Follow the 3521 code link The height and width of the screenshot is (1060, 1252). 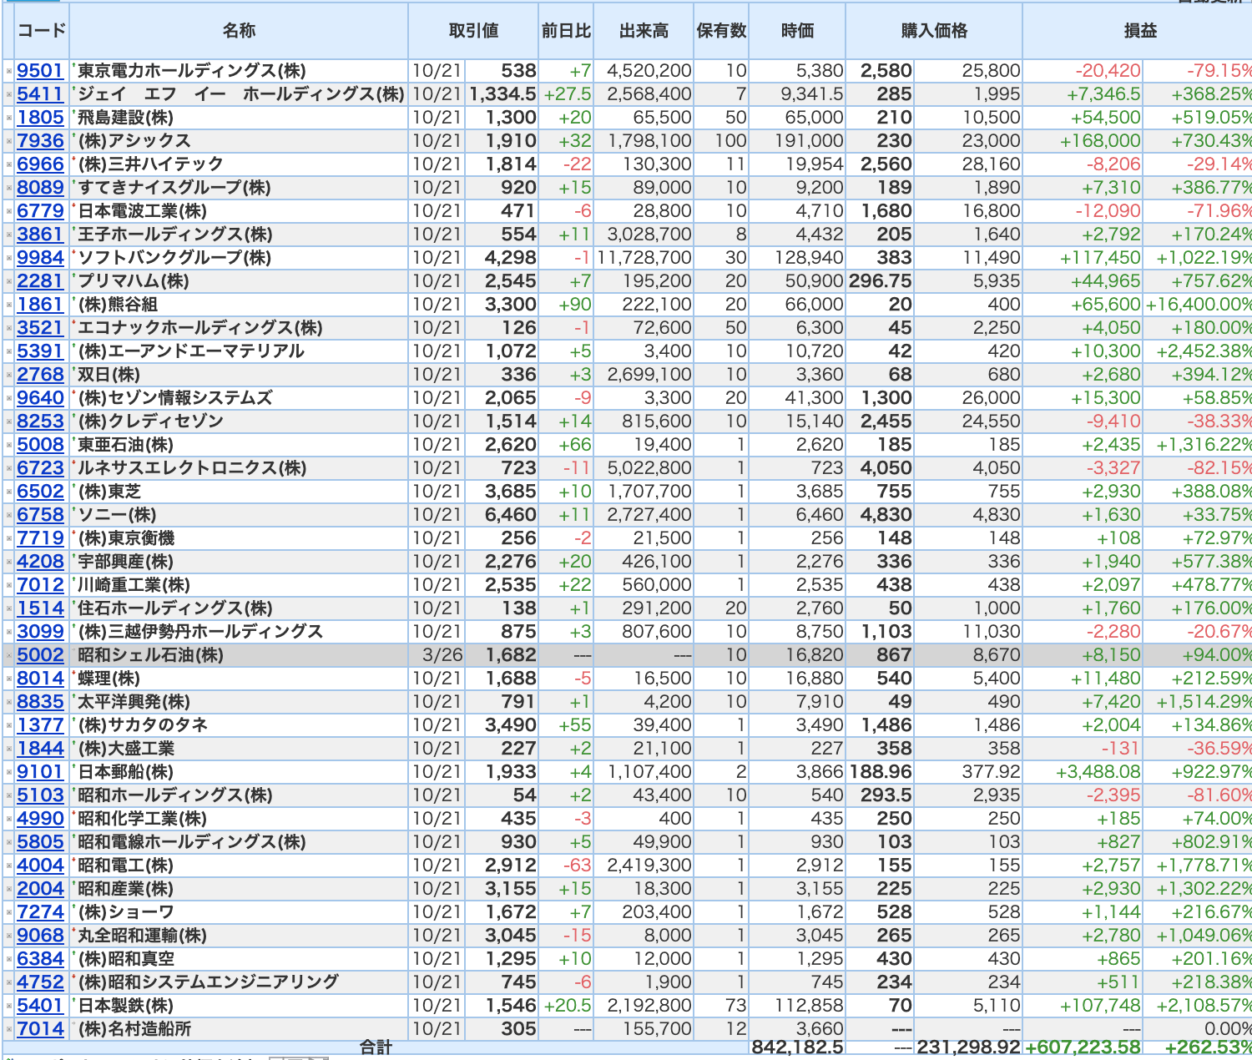click(40, 328)
